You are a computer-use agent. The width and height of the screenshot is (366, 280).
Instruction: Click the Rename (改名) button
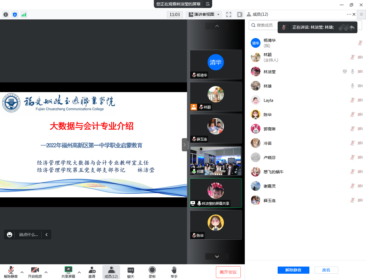click(x=326, y=270)
